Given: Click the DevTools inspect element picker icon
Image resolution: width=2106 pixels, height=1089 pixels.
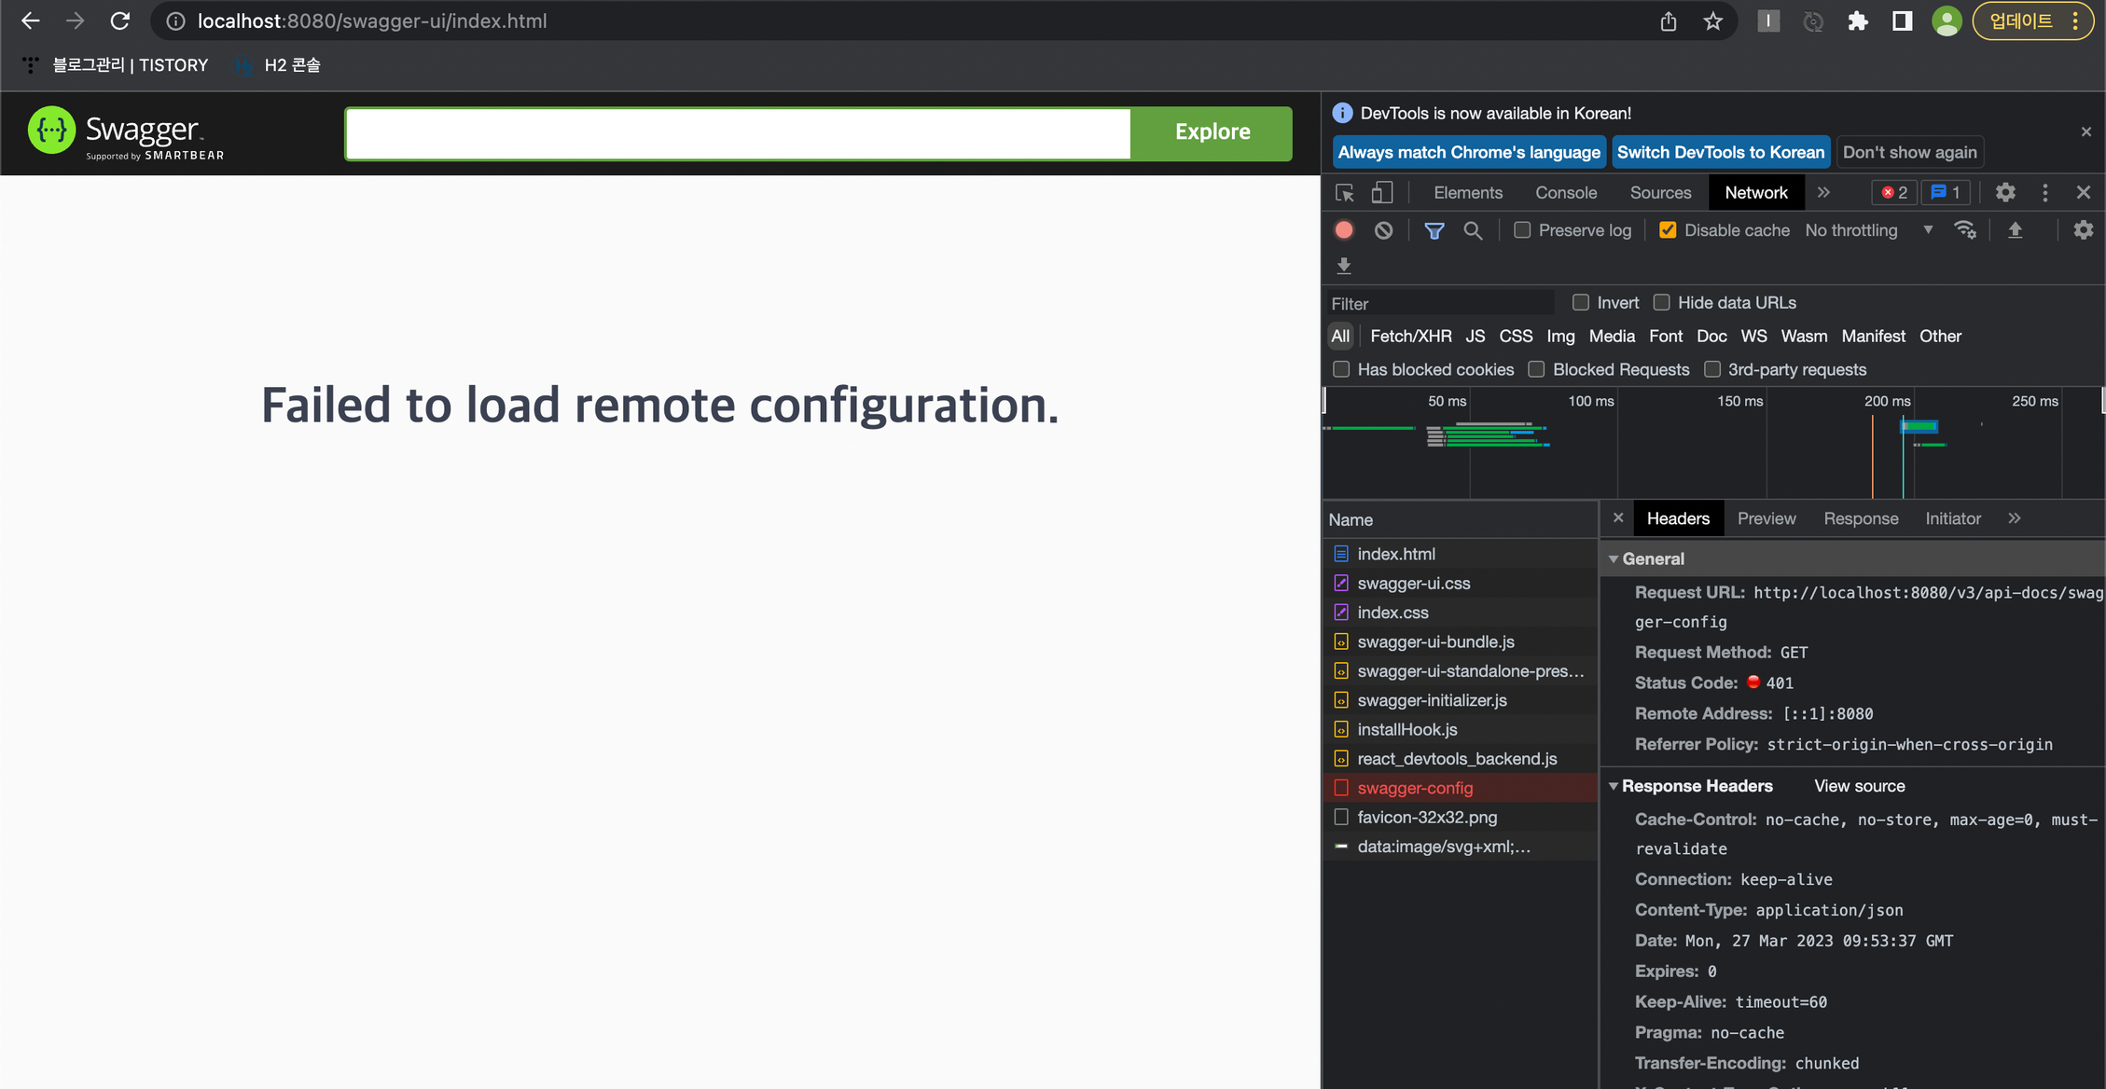Looking at the screenshot, I should click(1344, 193).
